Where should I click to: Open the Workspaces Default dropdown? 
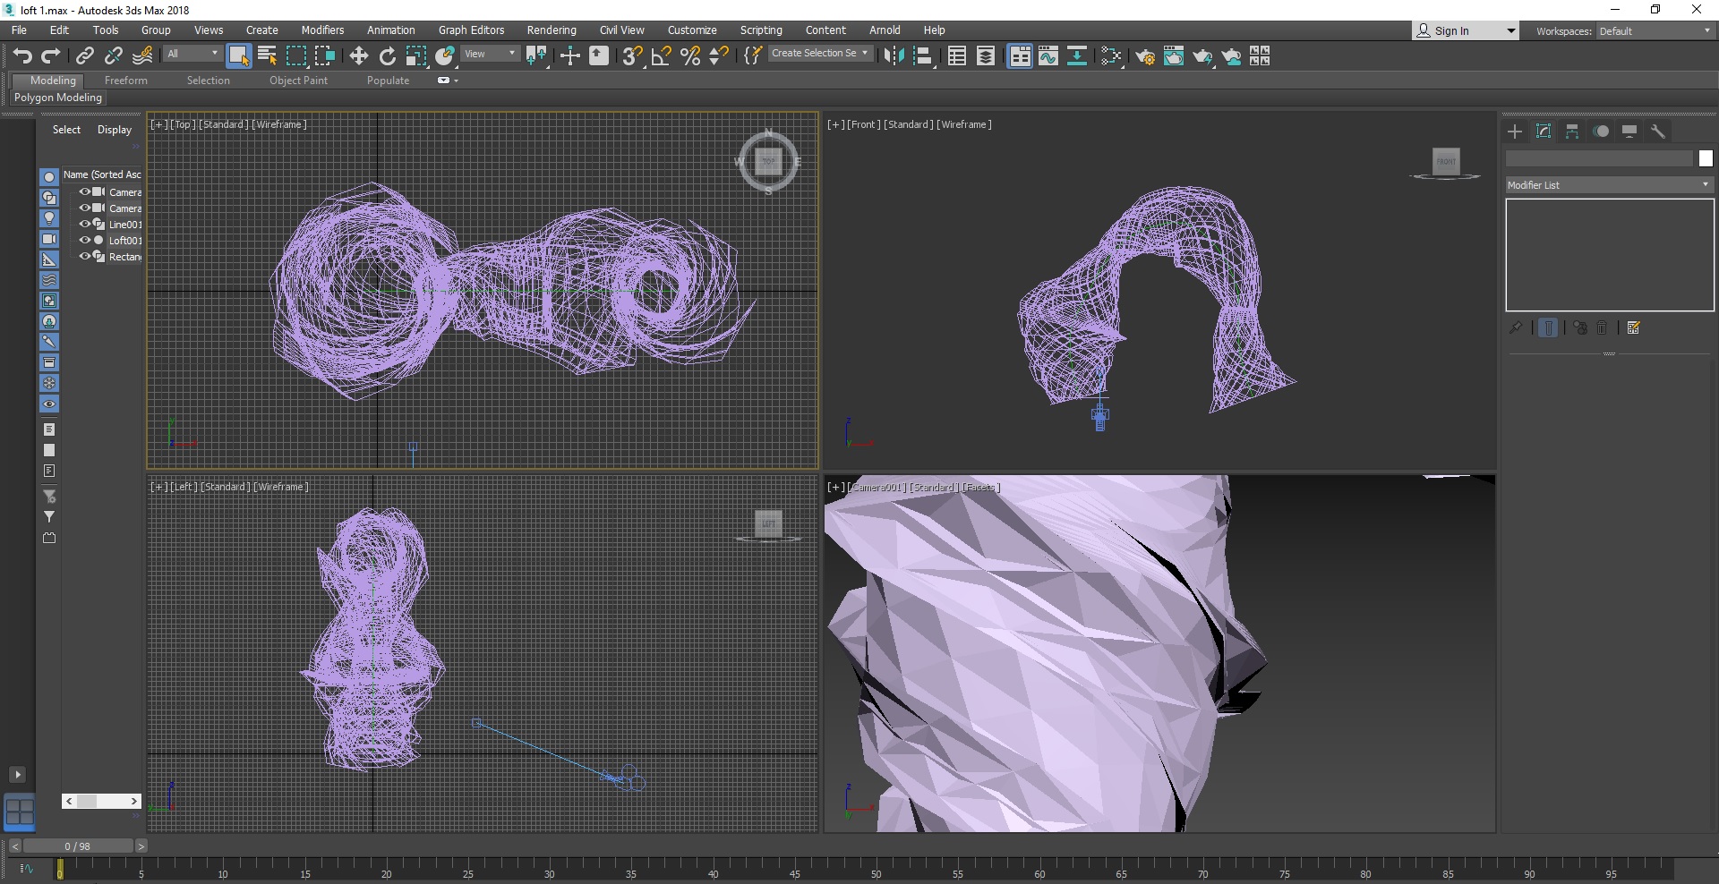coord(1655,31)
